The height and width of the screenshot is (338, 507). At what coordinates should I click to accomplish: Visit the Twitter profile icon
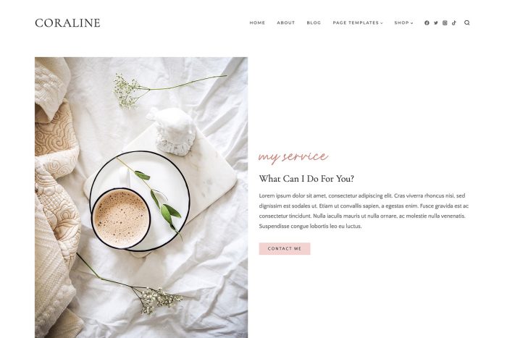436,23
